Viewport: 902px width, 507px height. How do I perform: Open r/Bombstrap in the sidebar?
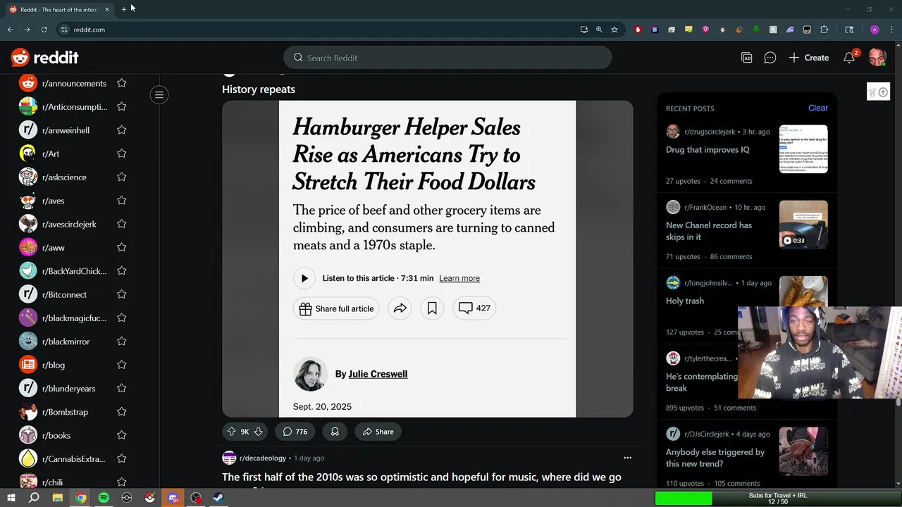tap(65, 412)
